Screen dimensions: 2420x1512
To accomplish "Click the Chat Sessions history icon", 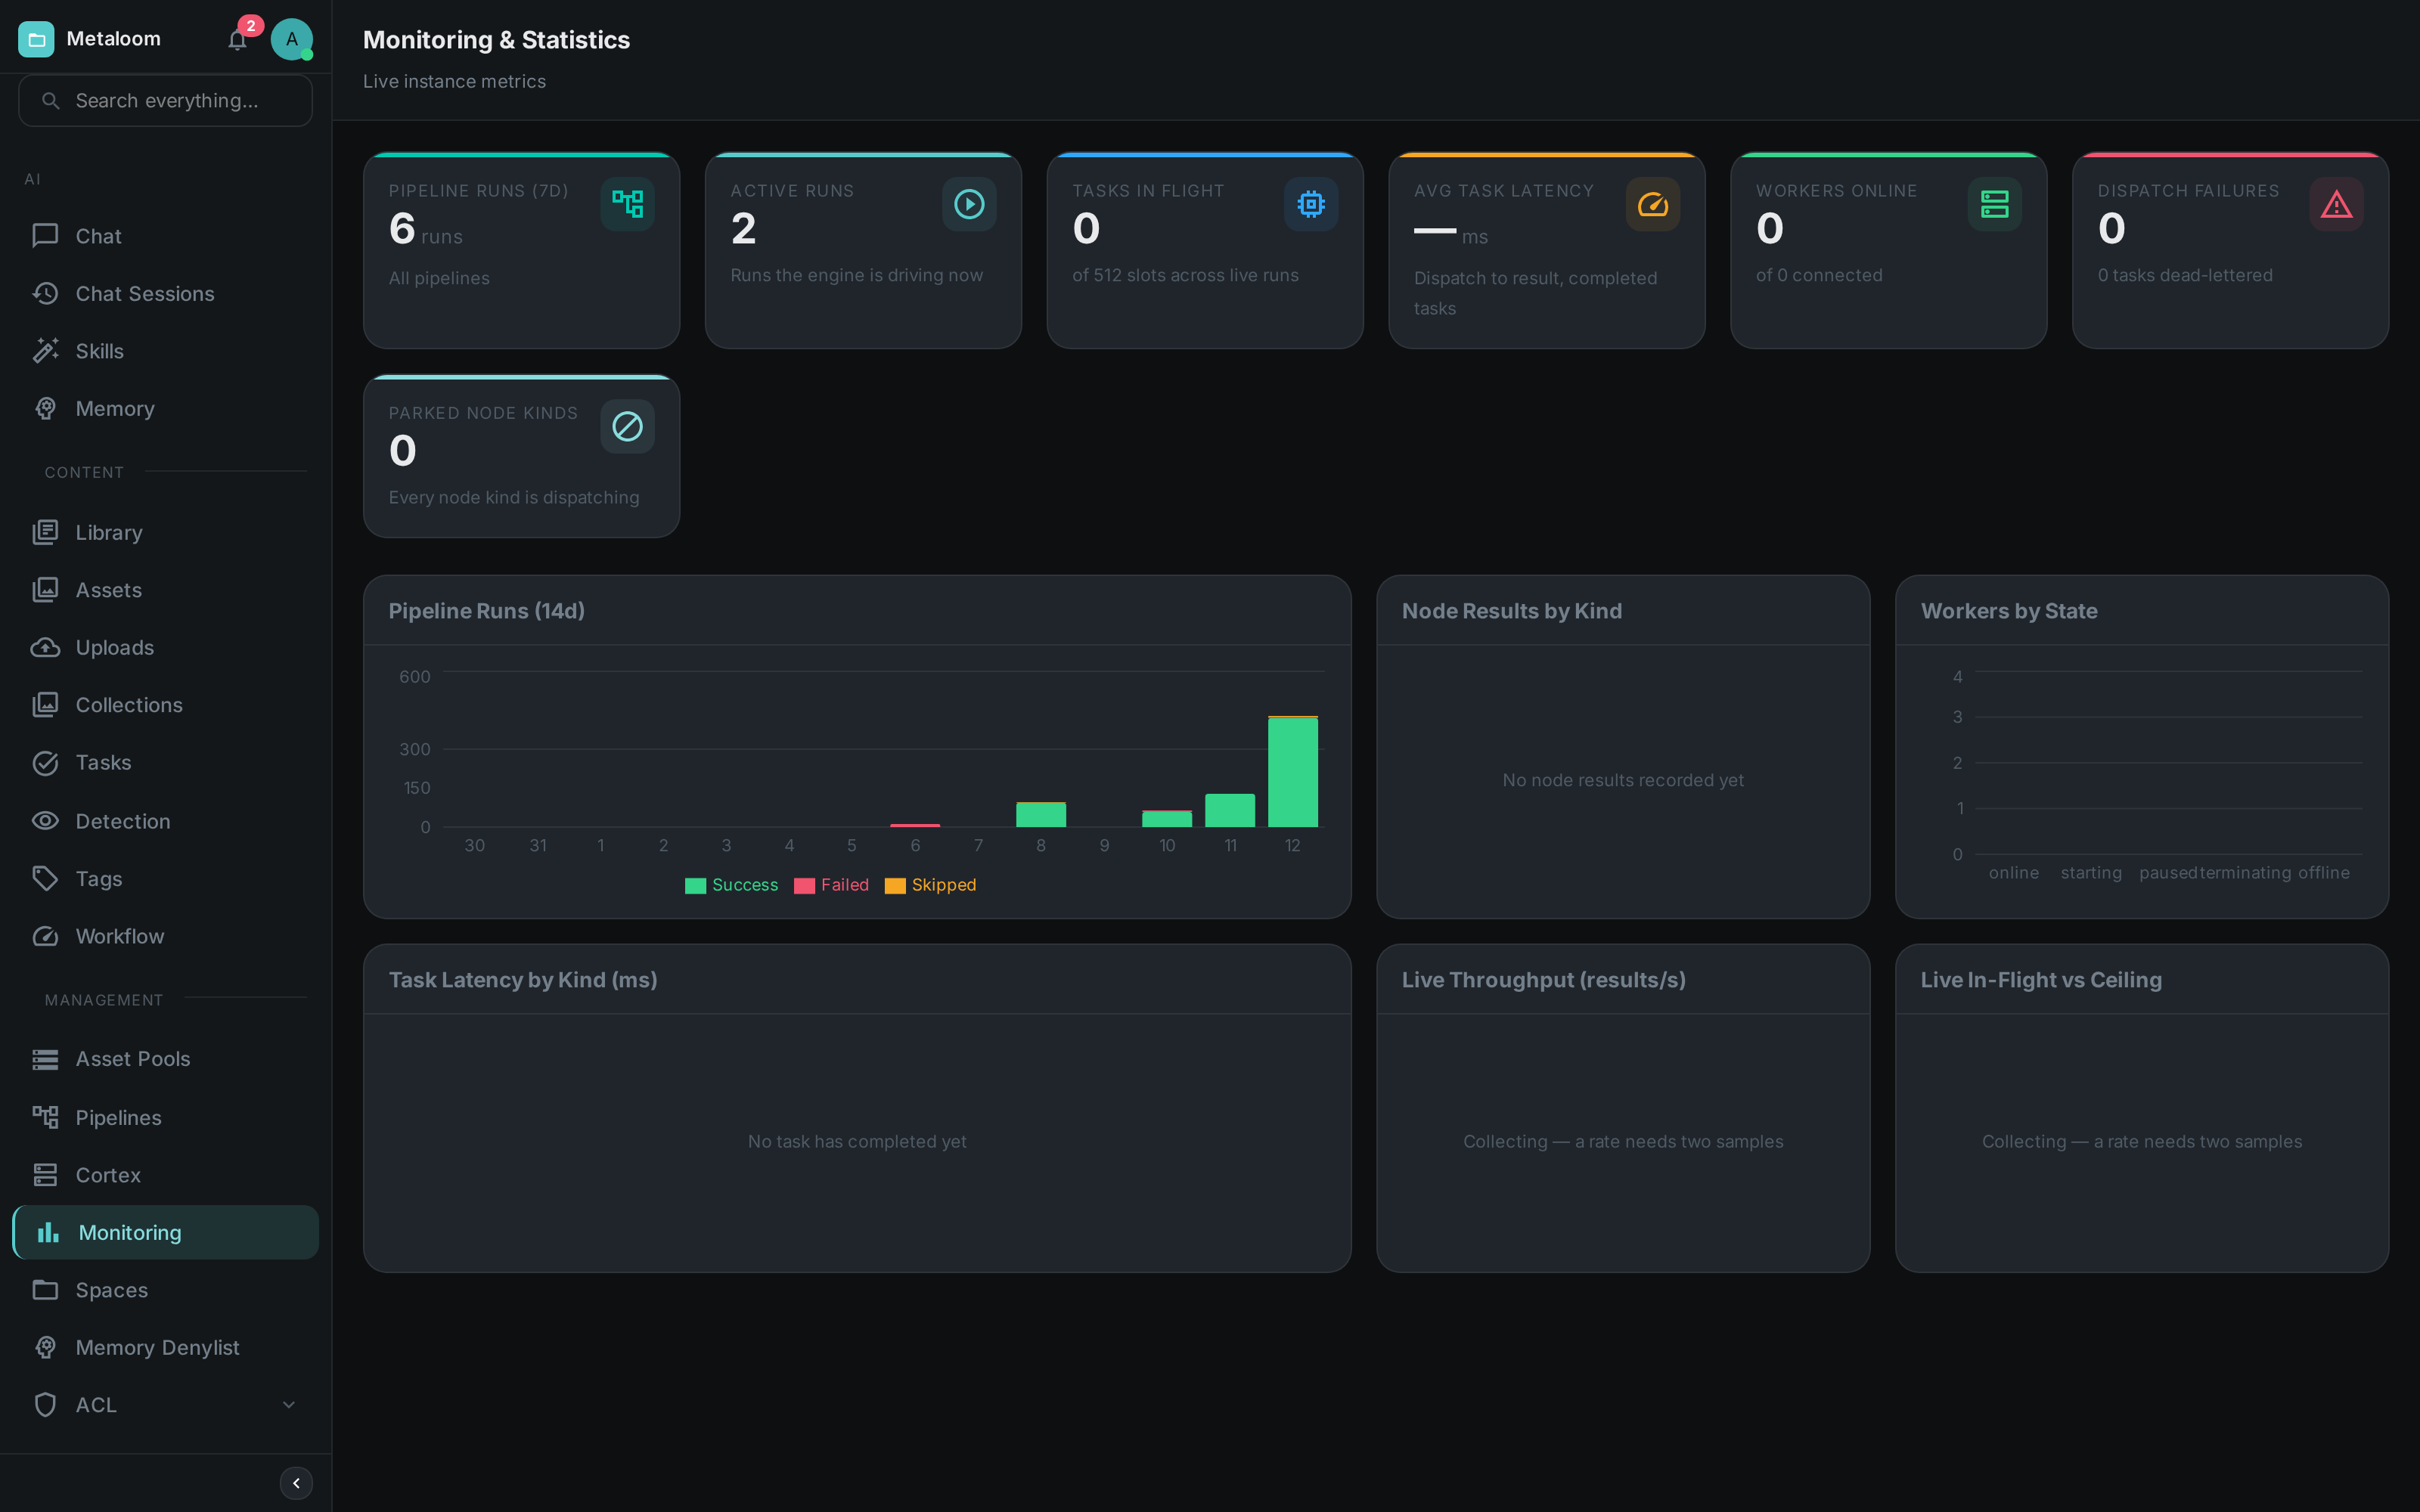I will (x=45, y=293).
